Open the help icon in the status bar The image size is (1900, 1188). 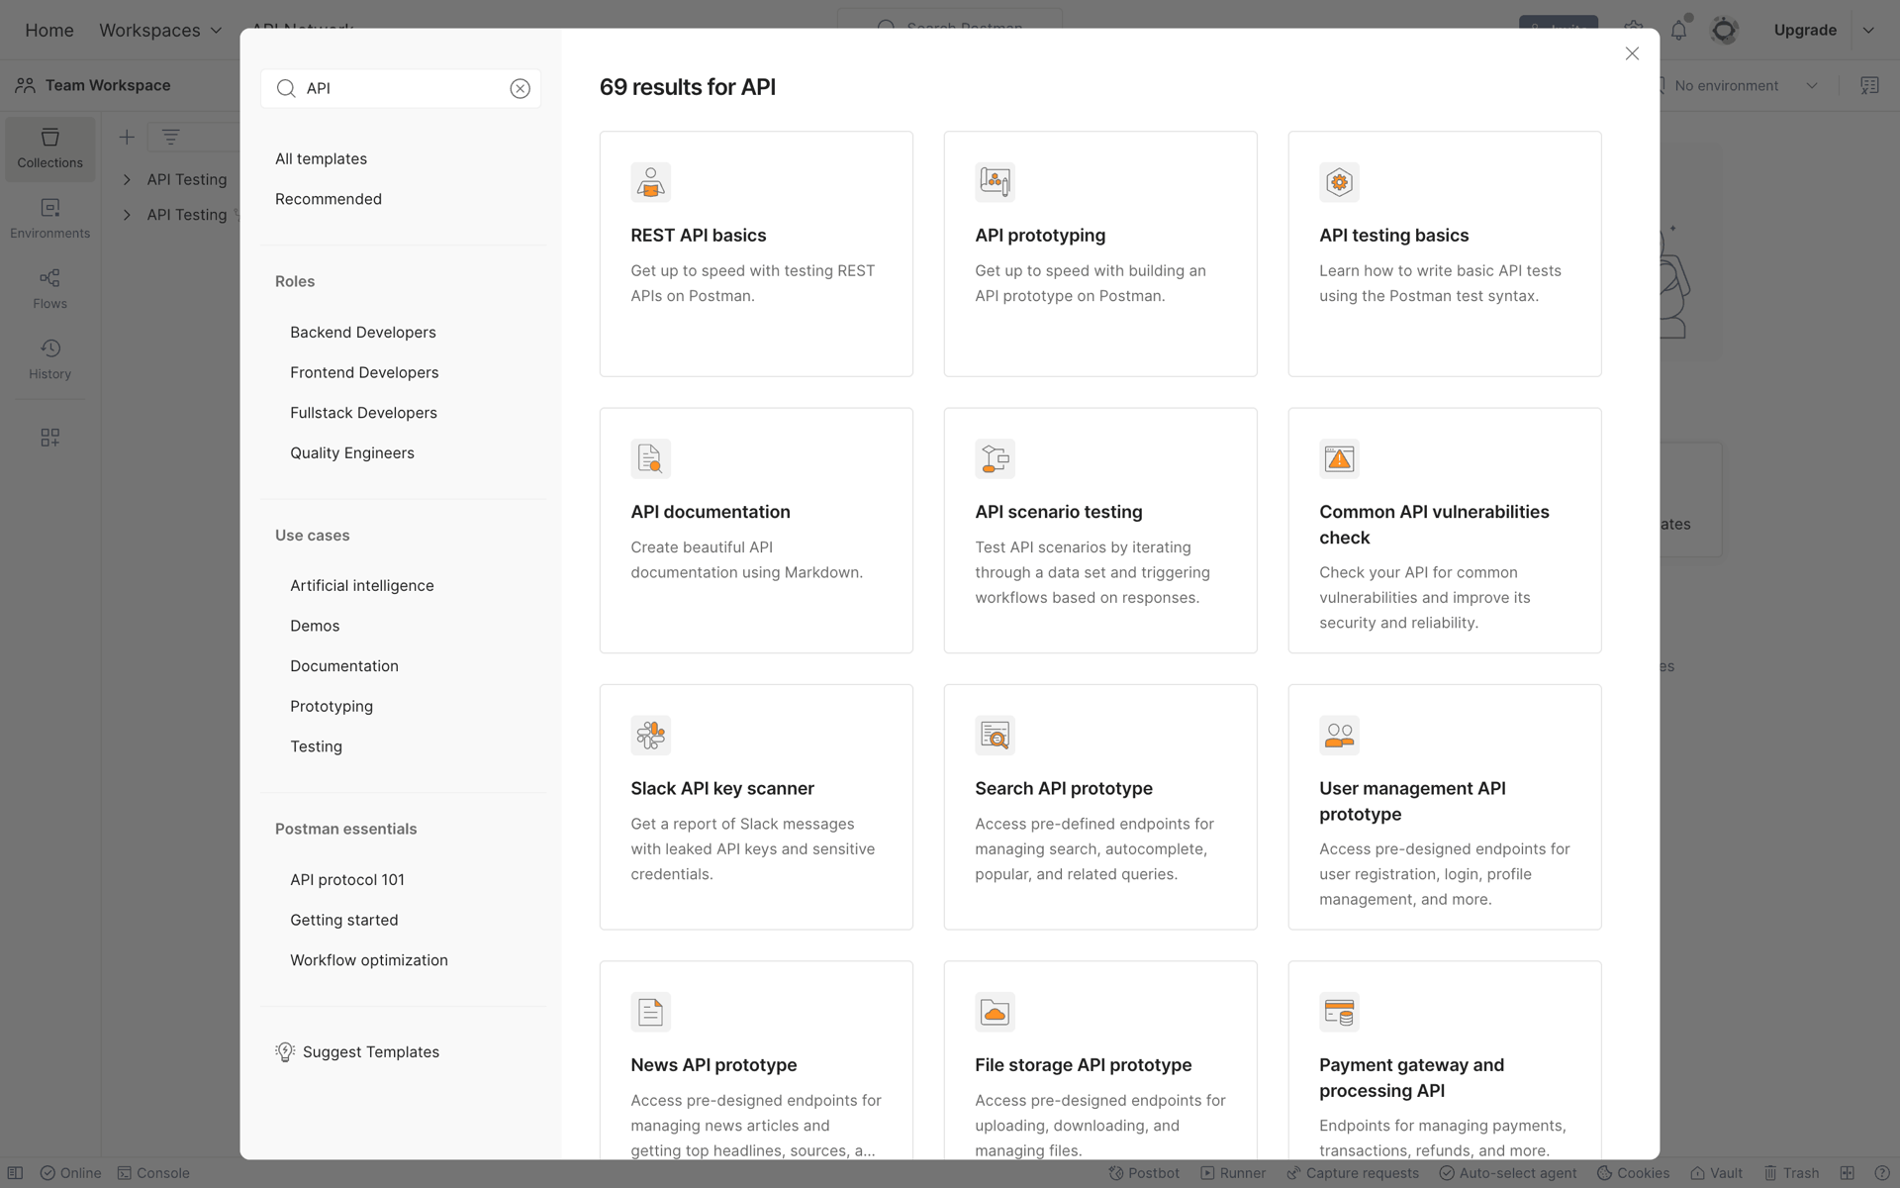[x=1881, y=1173]
